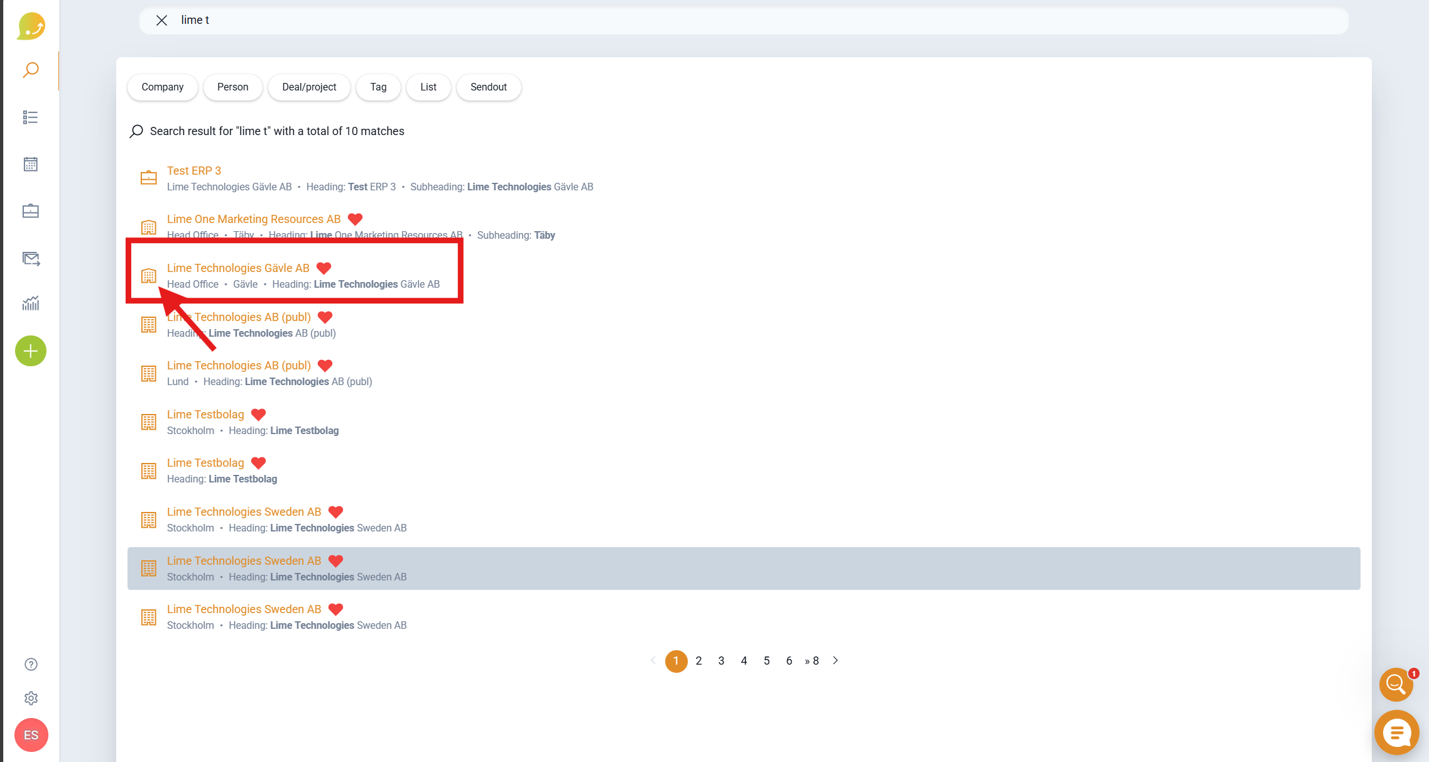
Task: Open the ES user avatar
Action: click(x=31, y=735)
